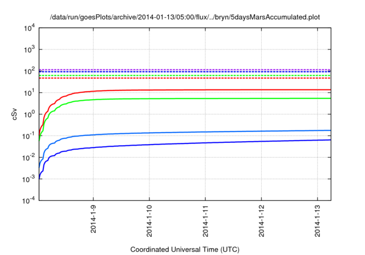This screenshot has height=255, width=365.
Task: Click the dashed blue threshold line
Action: click(185, 72)
